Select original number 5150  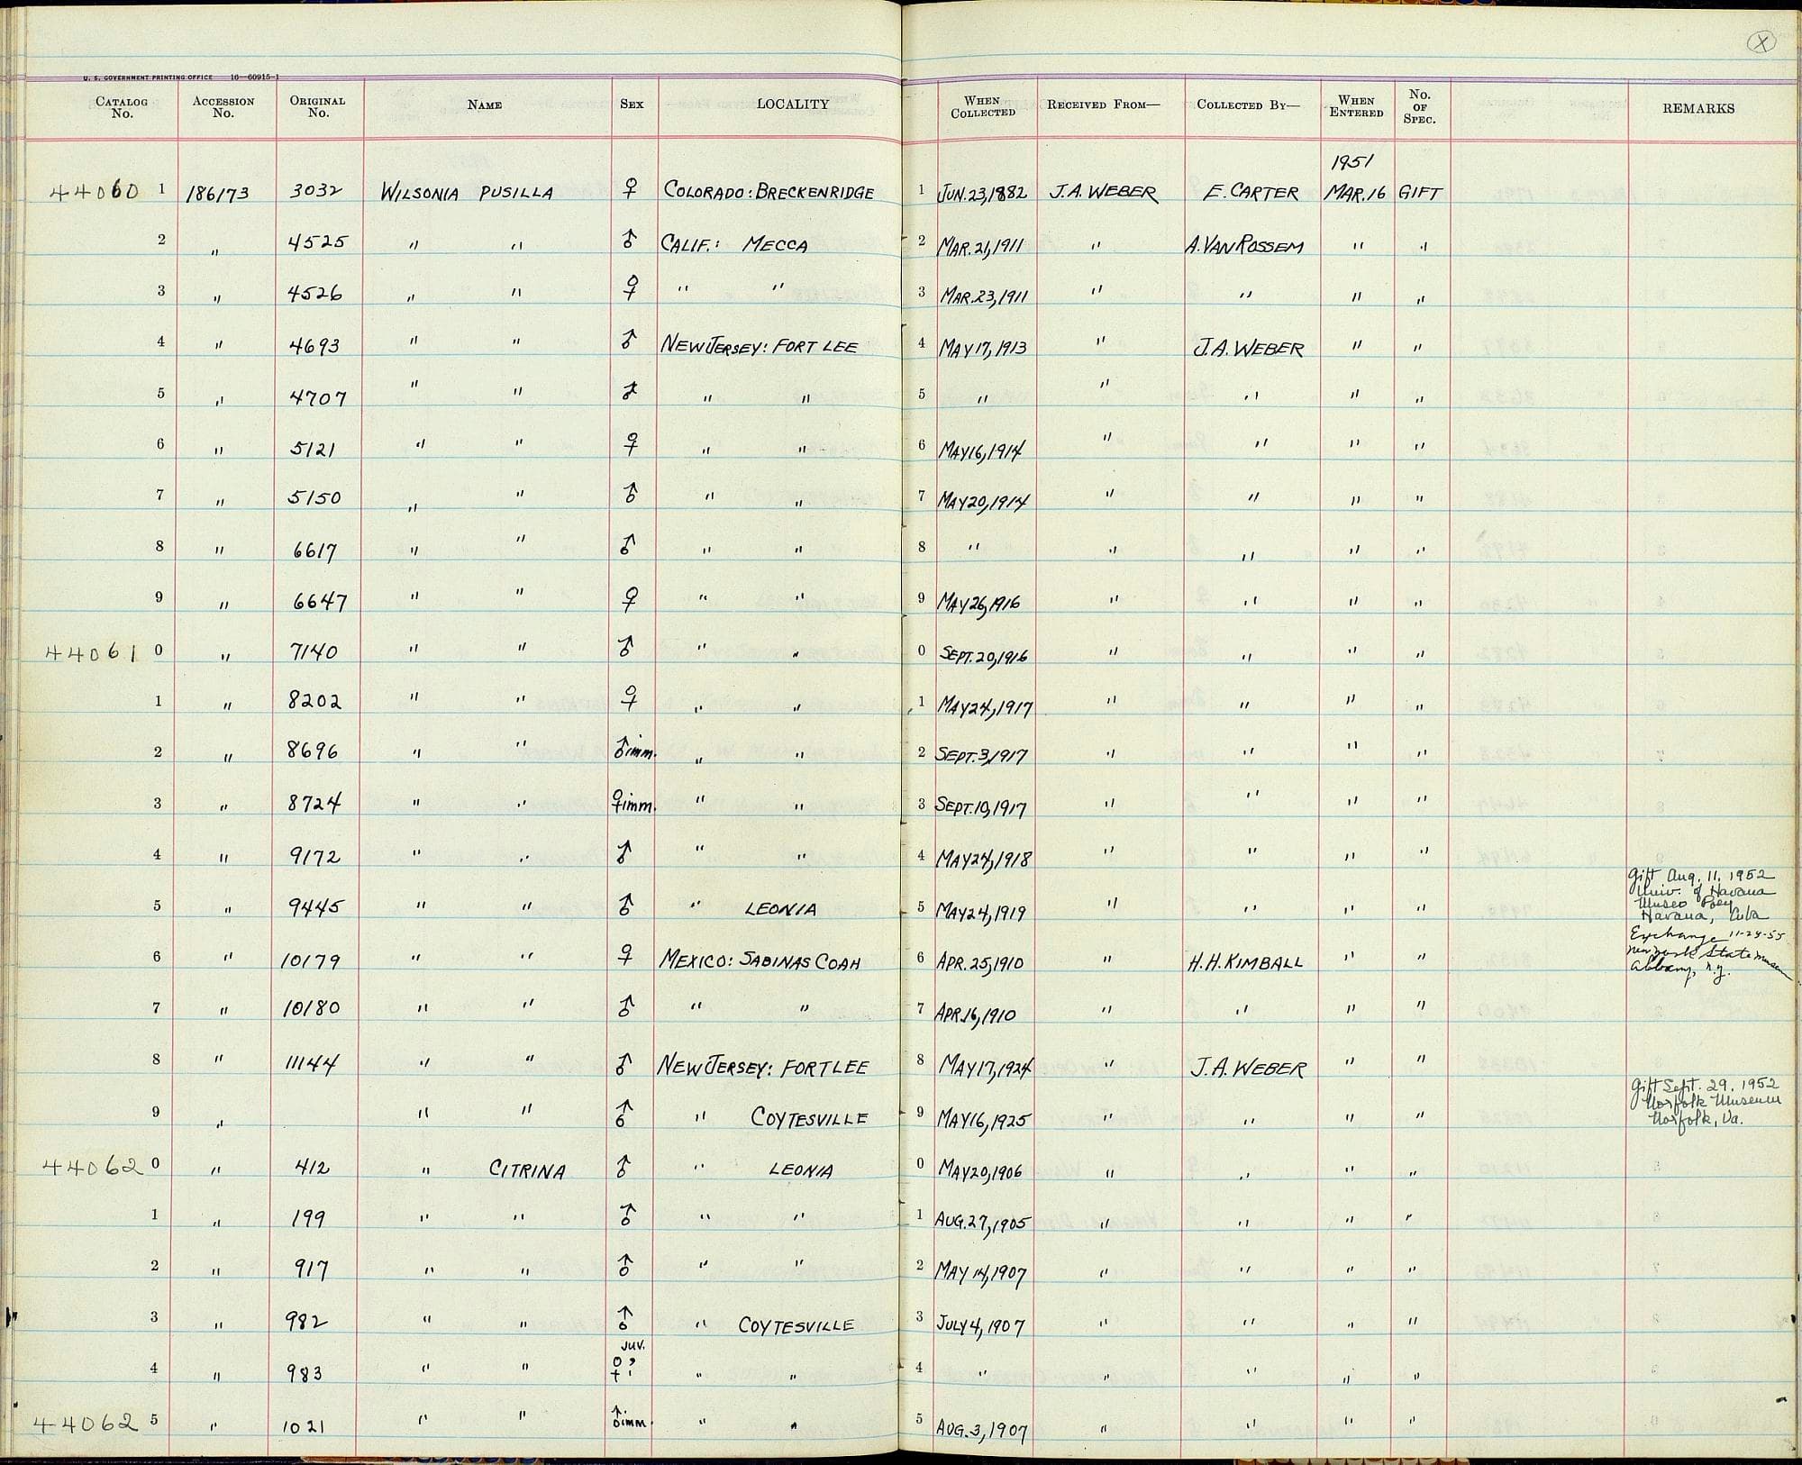315,497
